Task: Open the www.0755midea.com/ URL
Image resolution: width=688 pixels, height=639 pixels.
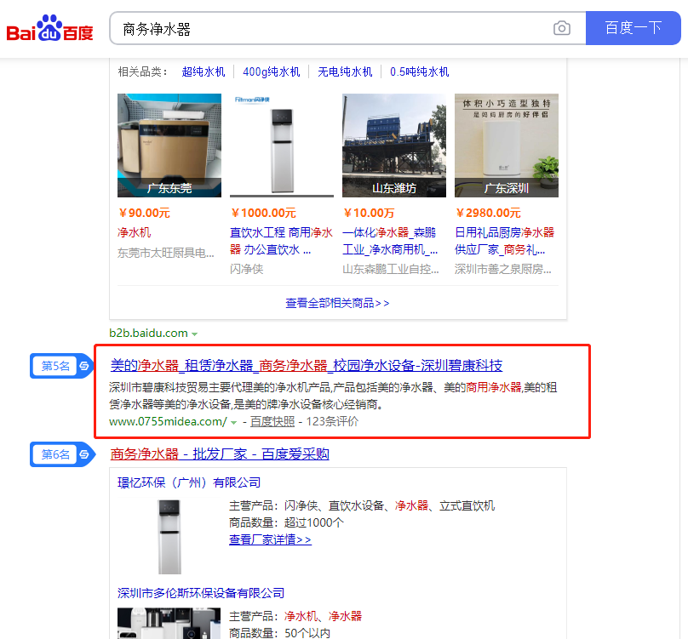Action: pos(168,422)
